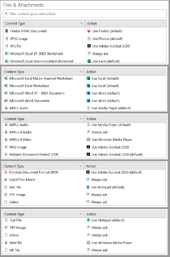Click the Acrobat icon in JPG file row

coord(89,46)
